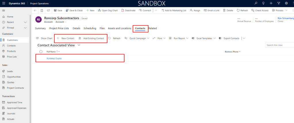294x123 pixels.
Task: Open the Dynamics 365 app launcher waffle
Action: (3, 3)
